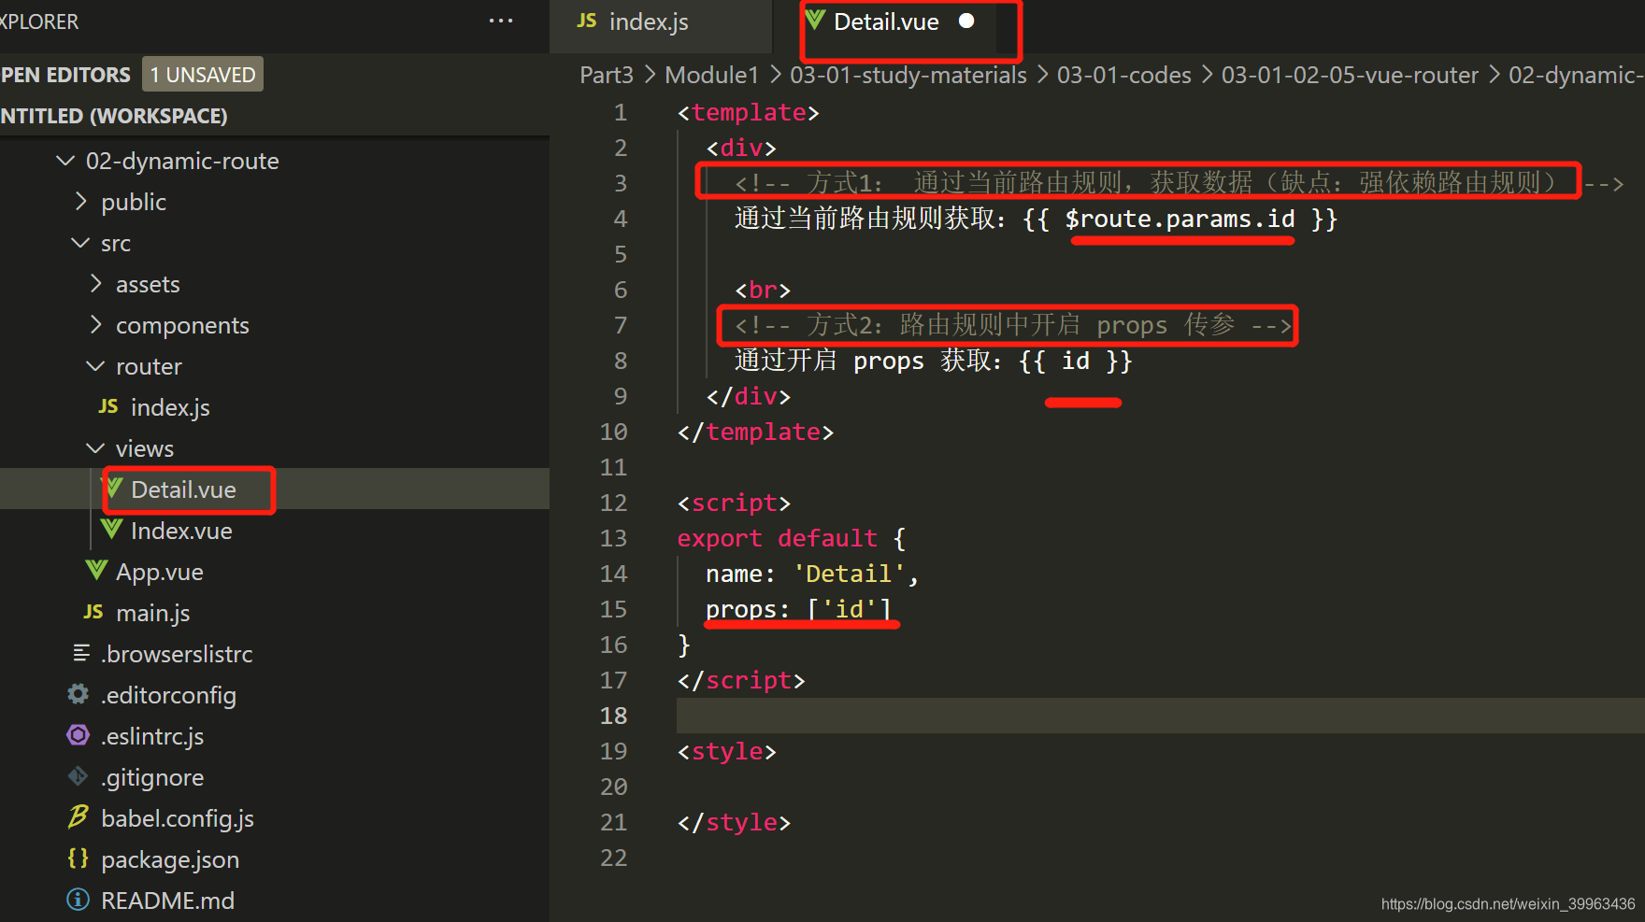1645x922 pixels.
Task: Click 03-01-codes breadcrumb segment
Action: (1124, 75)
